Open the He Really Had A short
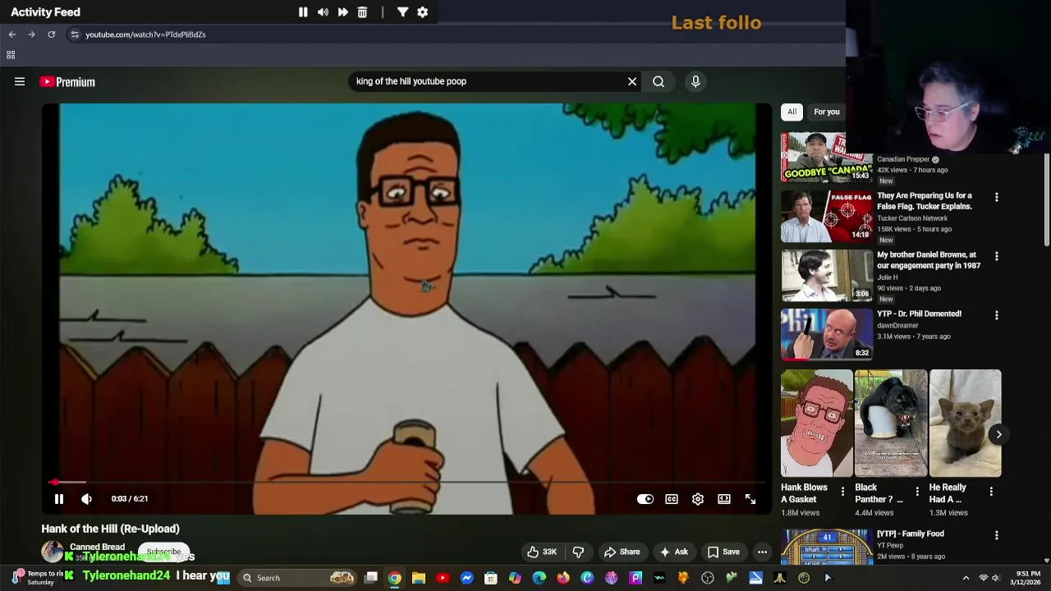This screenshot has height=591, width=1051. point(966,424)
